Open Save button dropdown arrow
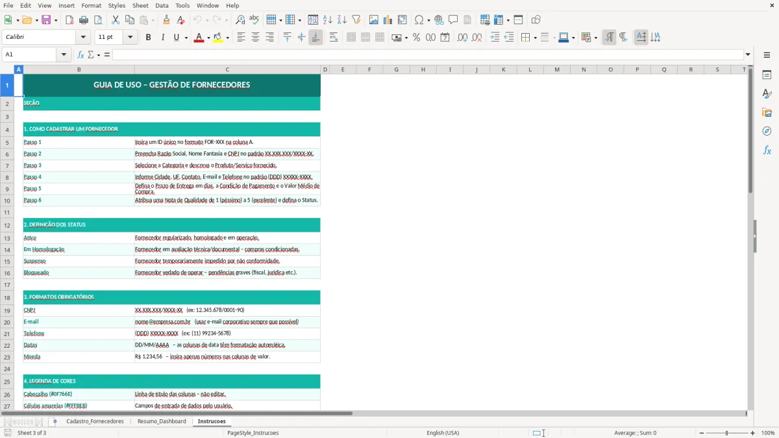Viewport: 779px width, 438px height. [56, 20]
